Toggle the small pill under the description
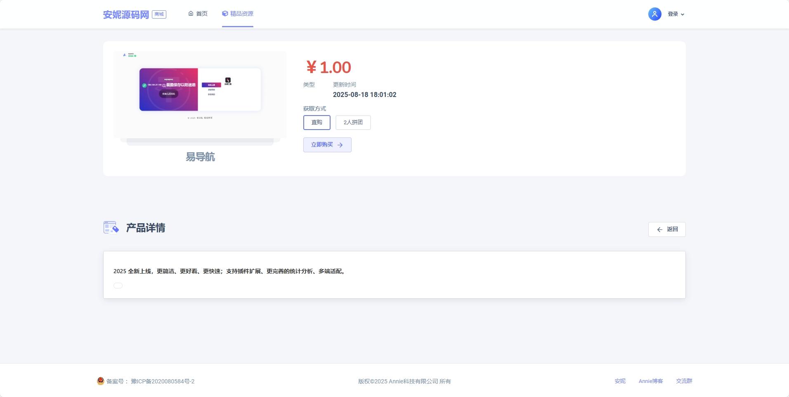 point(118,286)
